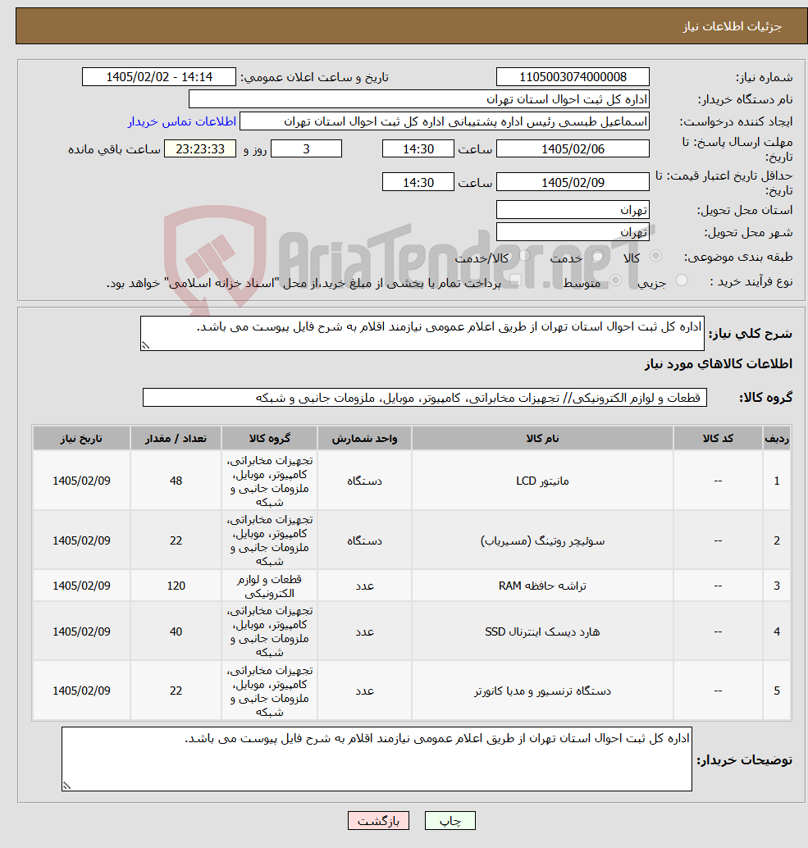Click quantity 120 in the RAM row
This screenshot has width=808, height=848.
click(x=176, y=586)
